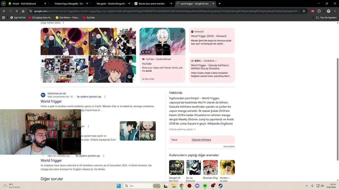
Task: Open Google Chrome from the taskbar
Action: pyautogui.click(x=181, y=186)
